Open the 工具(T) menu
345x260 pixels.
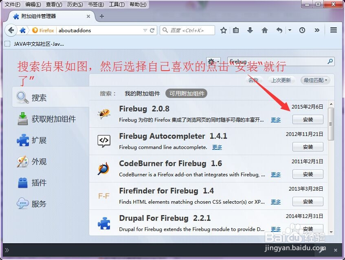(116, 4)
